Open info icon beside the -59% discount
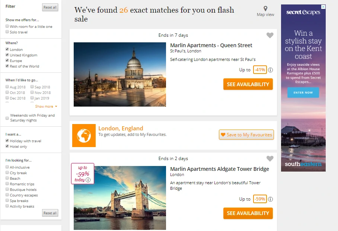The image size is (338, 231). (271, 199)
